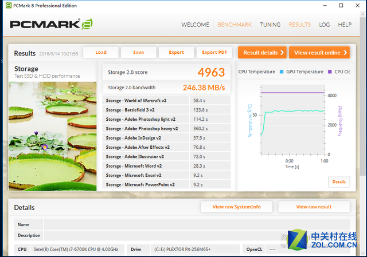
Task: Select the Microsoft PowerPoint v2 row
Action: tap(166, 184)
